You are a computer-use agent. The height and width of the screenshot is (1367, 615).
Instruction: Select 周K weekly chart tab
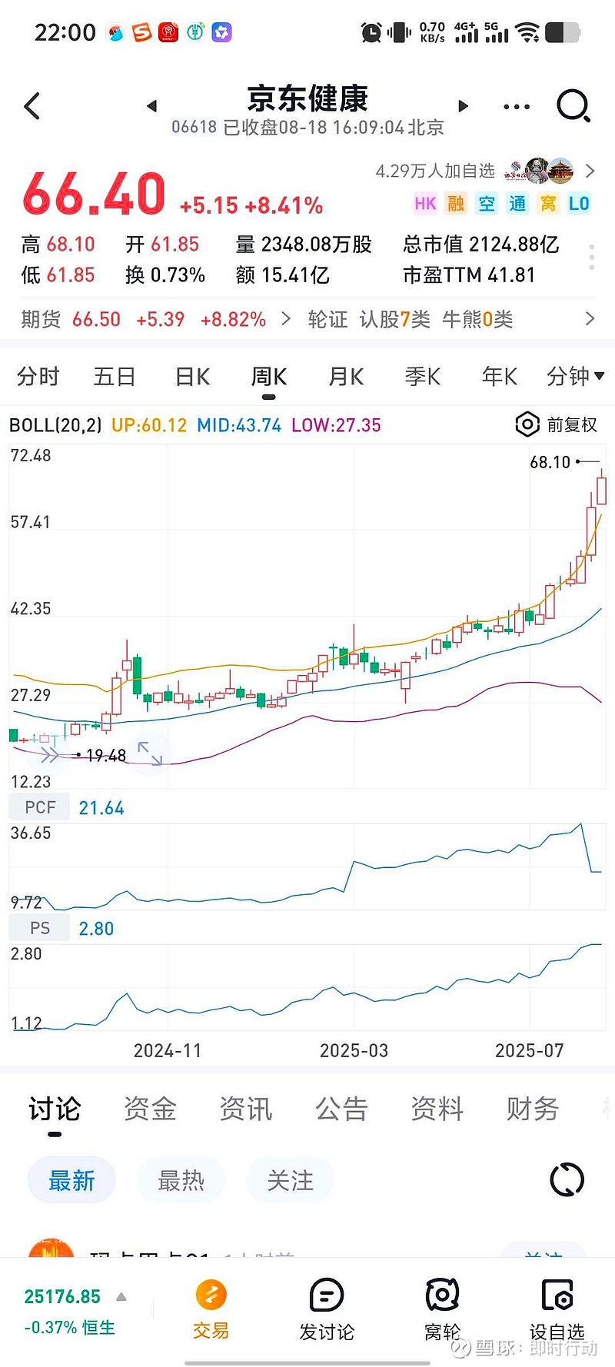point(269,376)
